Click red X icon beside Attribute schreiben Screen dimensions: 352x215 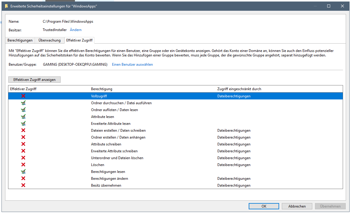(23, 144)
